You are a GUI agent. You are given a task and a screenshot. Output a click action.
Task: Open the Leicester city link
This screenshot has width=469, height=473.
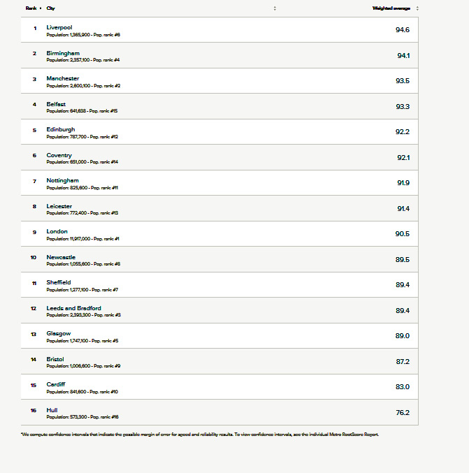click(x=59, y=206)
